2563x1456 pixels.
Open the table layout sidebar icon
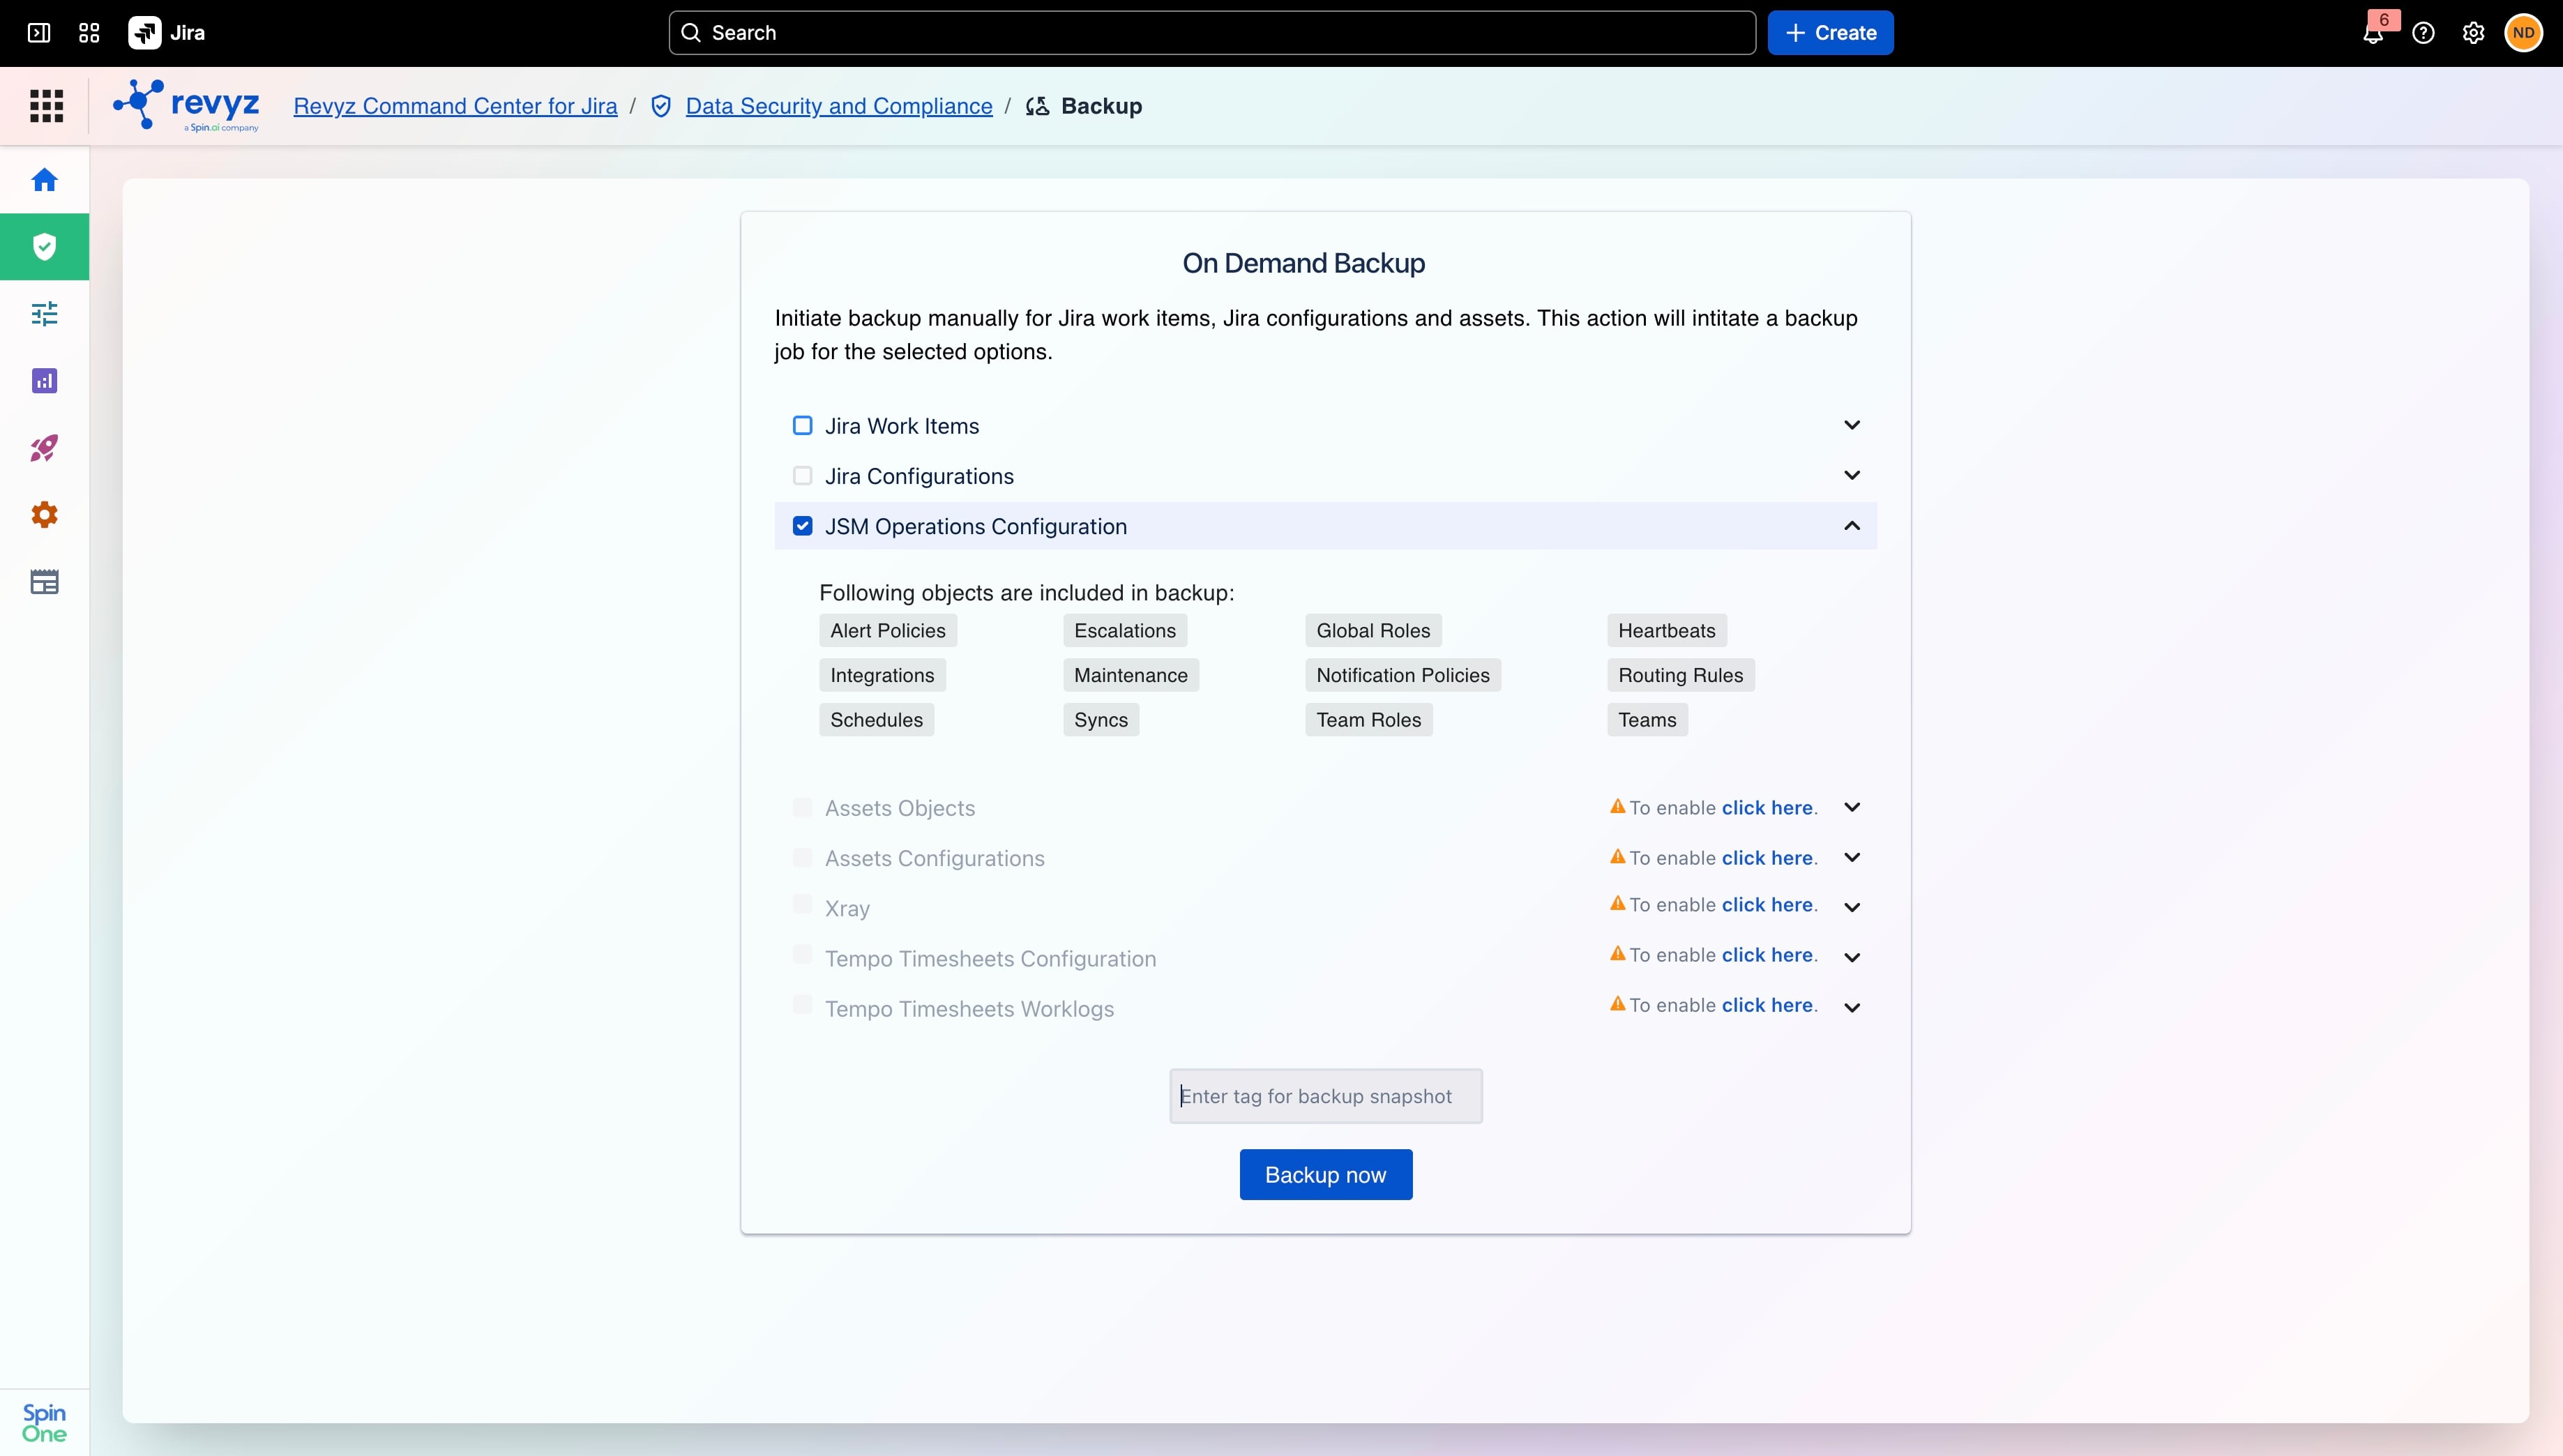pos(44,582)
